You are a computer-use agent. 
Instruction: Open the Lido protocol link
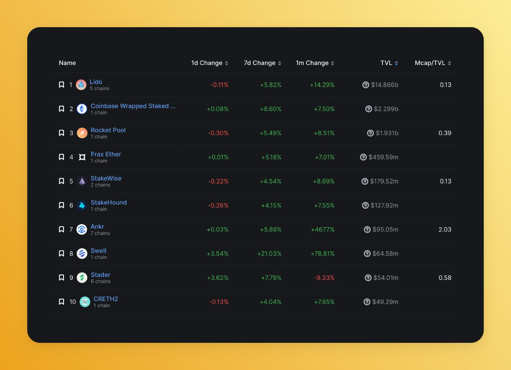tap(96, 82)
